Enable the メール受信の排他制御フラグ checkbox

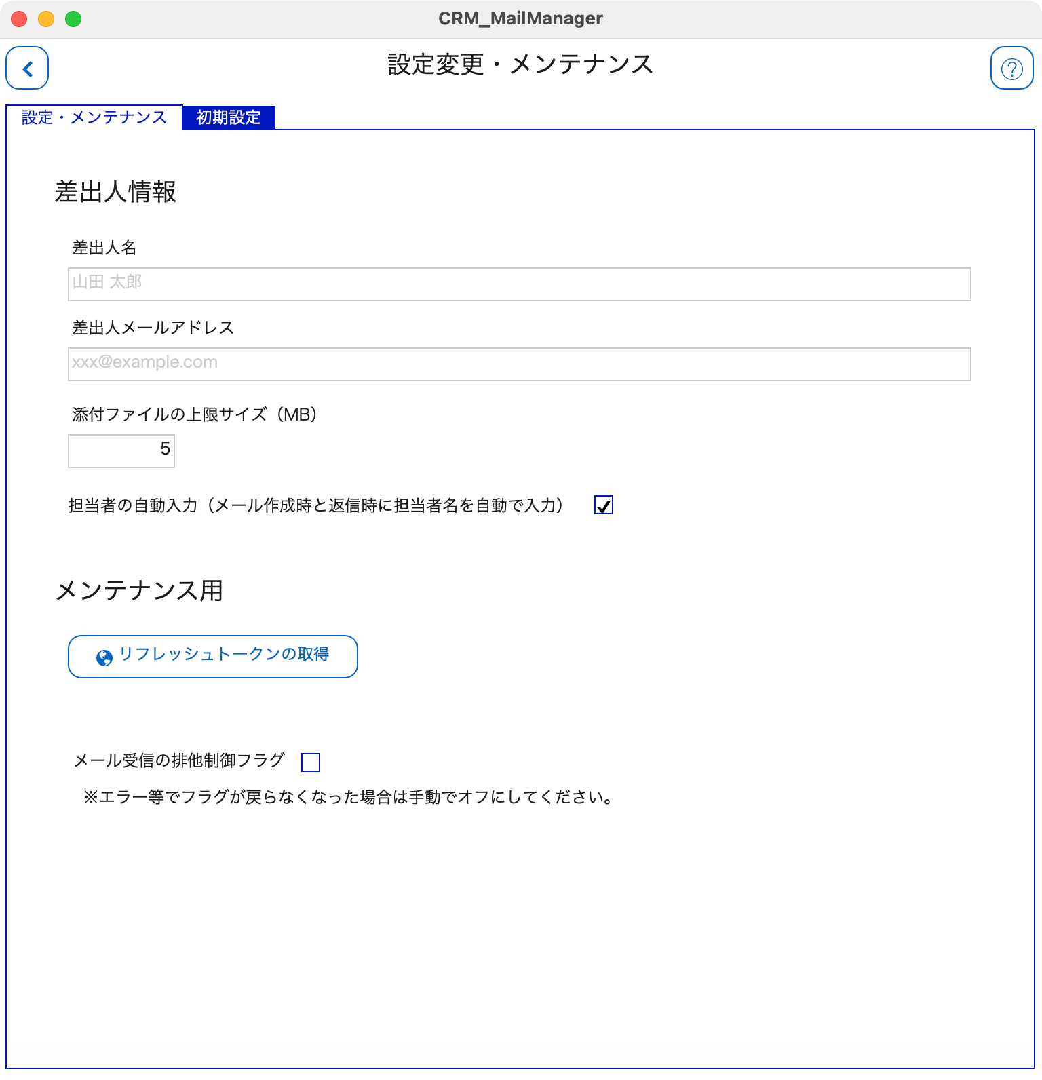(x=311, y=763)
